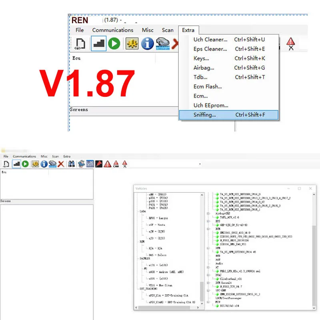Image resolution: width=320 pixels, height=320 pixels.
Task: Select LADA in the vehicles tree
Action: pos(143,211)
